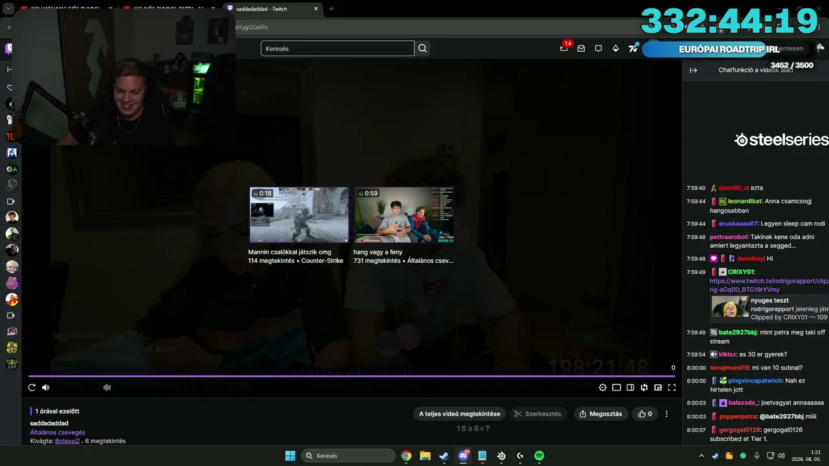Open the rodrigorapport clip link in chat
This screenshot has width=829, height=466.
[x=769, y=285]
